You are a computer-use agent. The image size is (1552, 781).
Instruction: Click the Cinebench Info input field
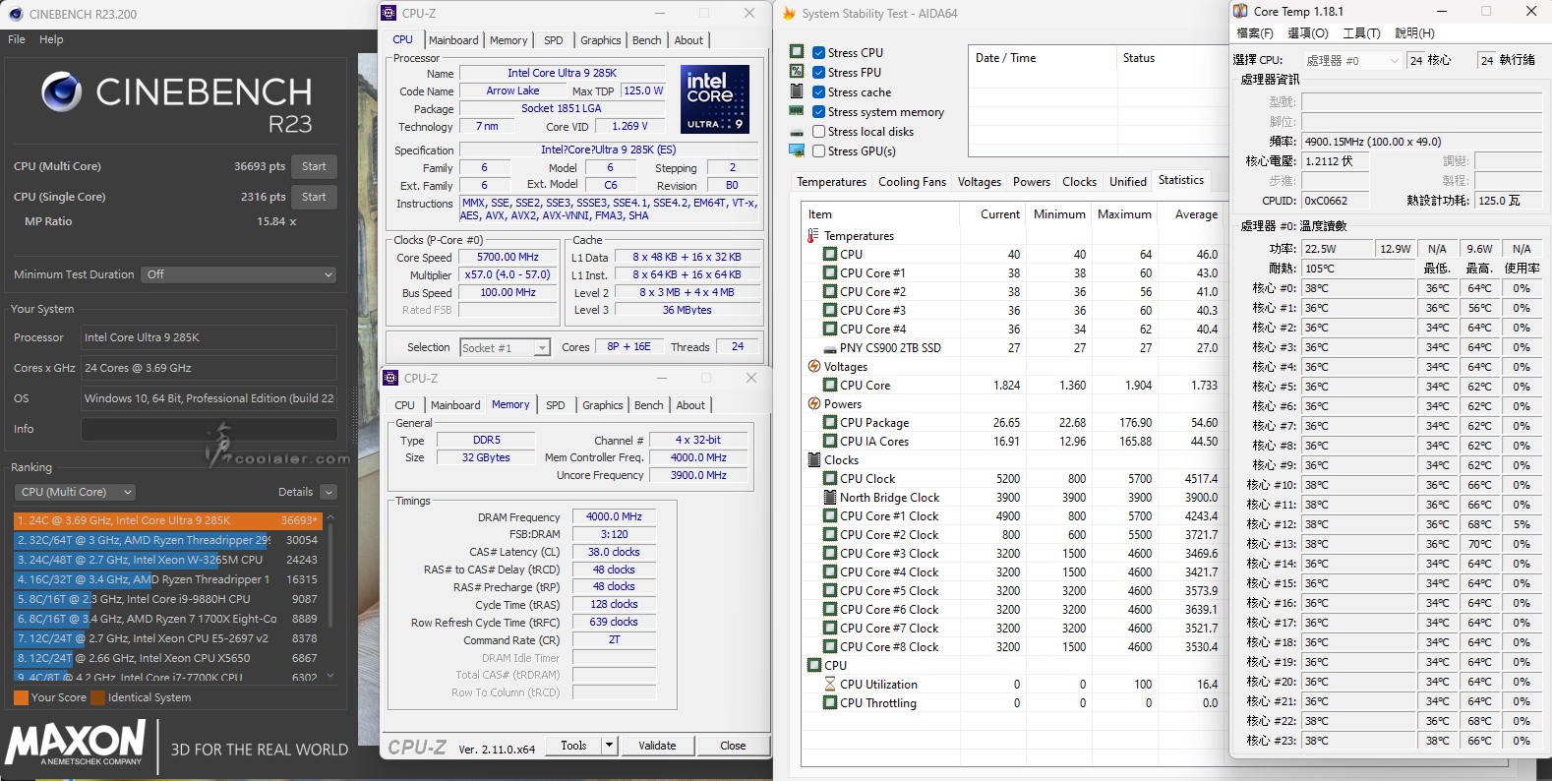(209, 429)
